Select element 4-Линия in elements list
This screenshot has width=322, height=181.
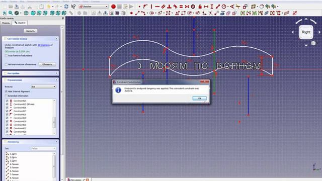point(14,164)
